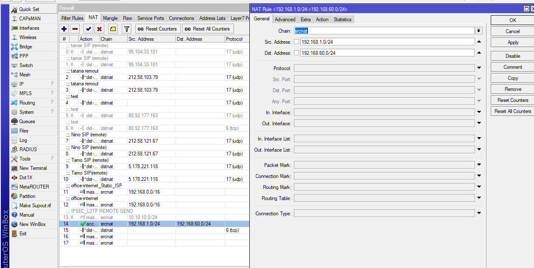Click Exit in sidebar
The image size is (534, 268).
(33, 234)
